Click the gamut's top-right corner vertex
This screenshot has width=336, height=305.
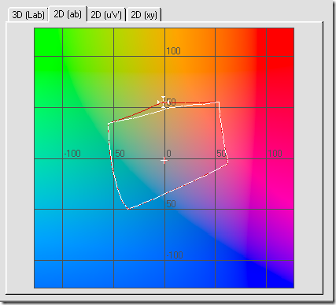(218, 102)
